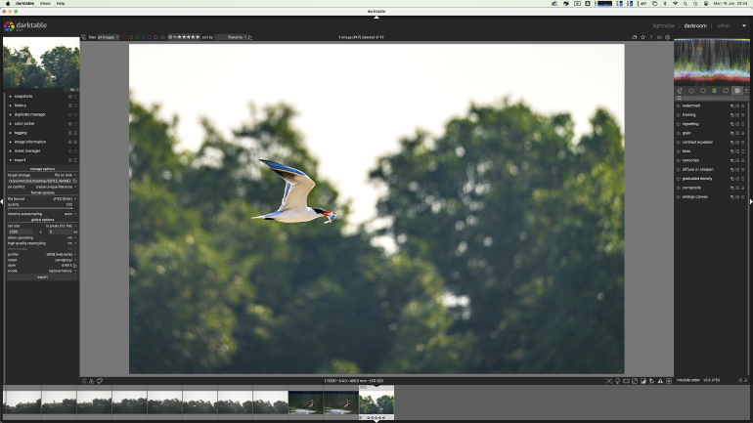Viewport: 753px width, 423px height.
Task: Show the quick access panel group
Action: pos(680,91)
